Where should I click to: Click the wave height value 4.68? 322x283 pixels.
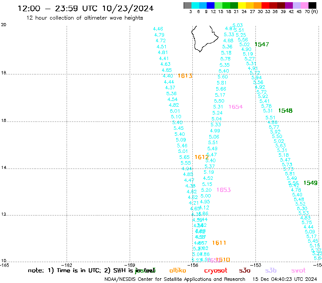click(x=228, y=40)
